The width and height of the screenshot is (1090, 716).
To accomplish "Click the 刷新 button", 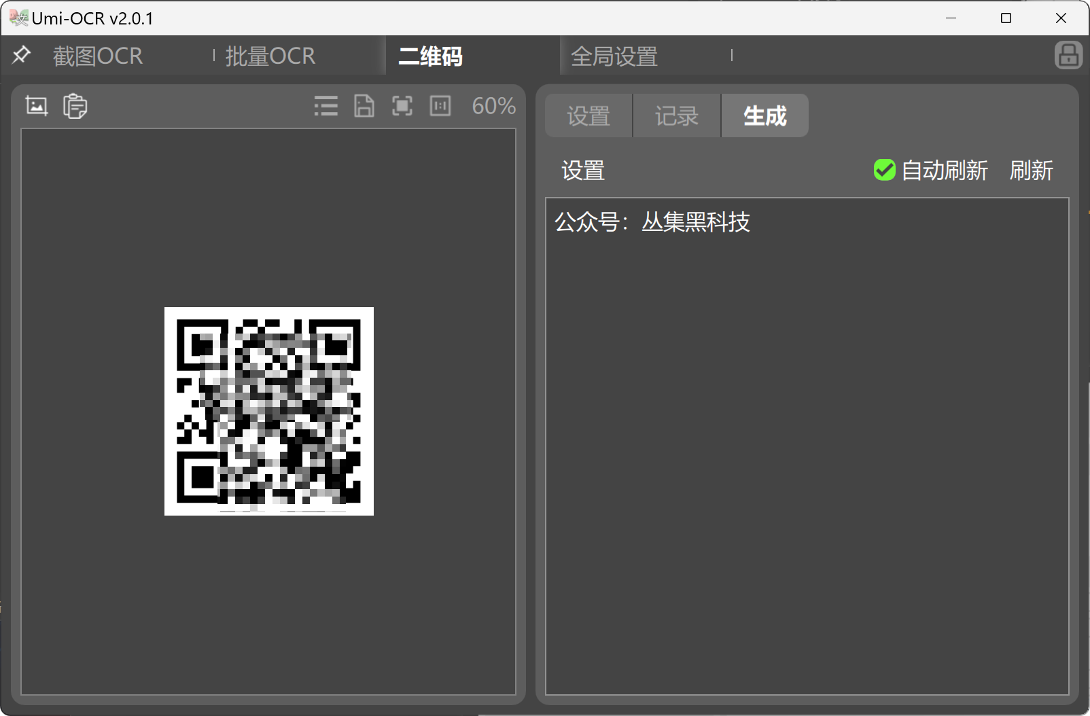I will tap(1032, 170).
